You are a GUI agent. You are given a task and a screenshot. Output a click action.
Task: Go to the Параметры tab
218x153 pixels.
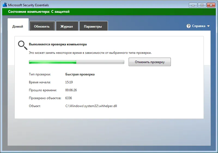93,26
